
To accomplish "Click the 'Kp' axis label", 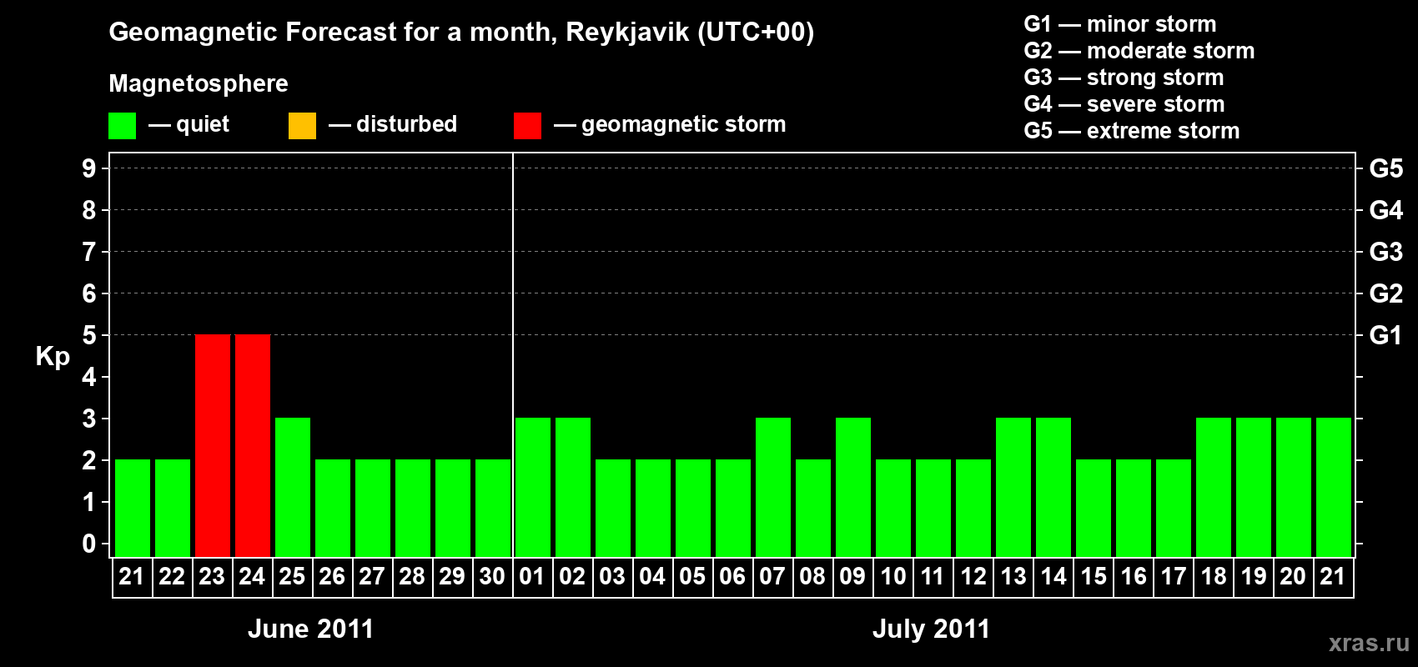I will [x=53, y=357].
